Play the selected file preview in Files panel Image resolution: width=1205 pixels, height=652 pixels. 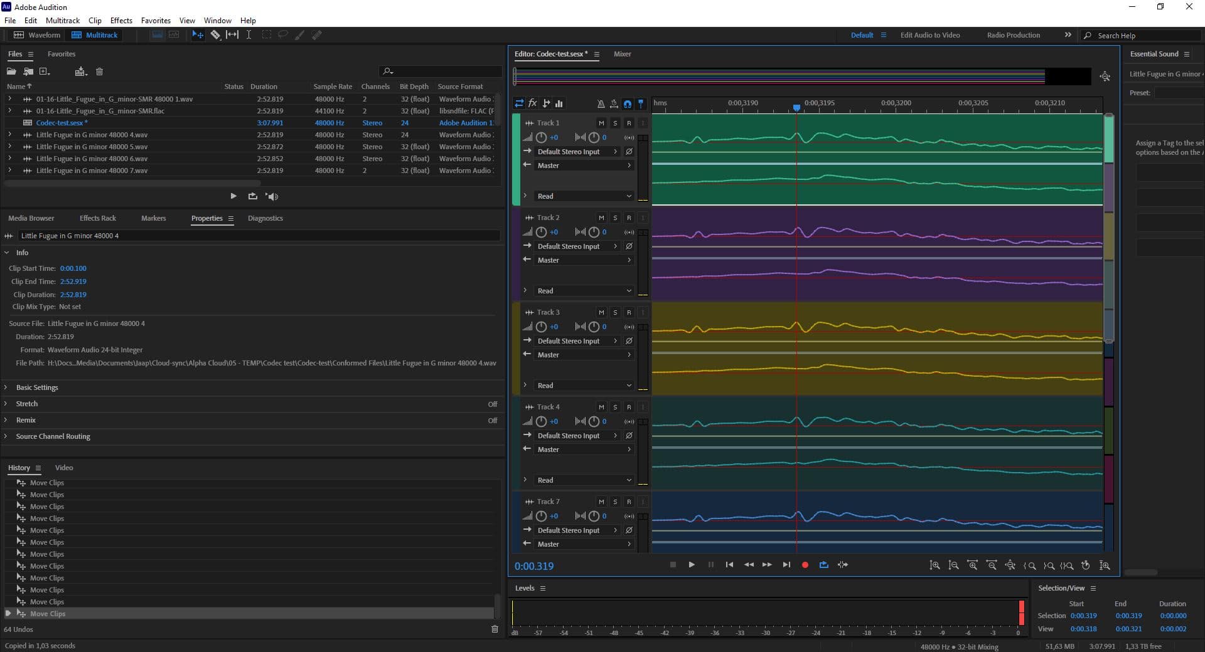tap(233, 196)
